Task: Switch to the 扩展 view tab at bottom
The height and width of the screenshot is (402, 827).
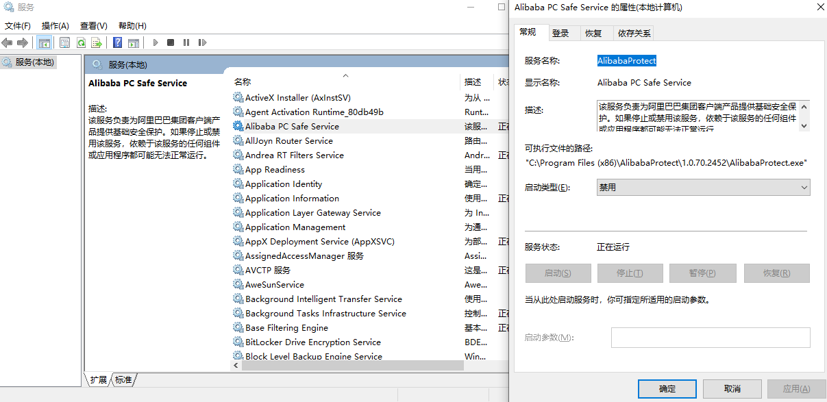Action: click(98, 379)
